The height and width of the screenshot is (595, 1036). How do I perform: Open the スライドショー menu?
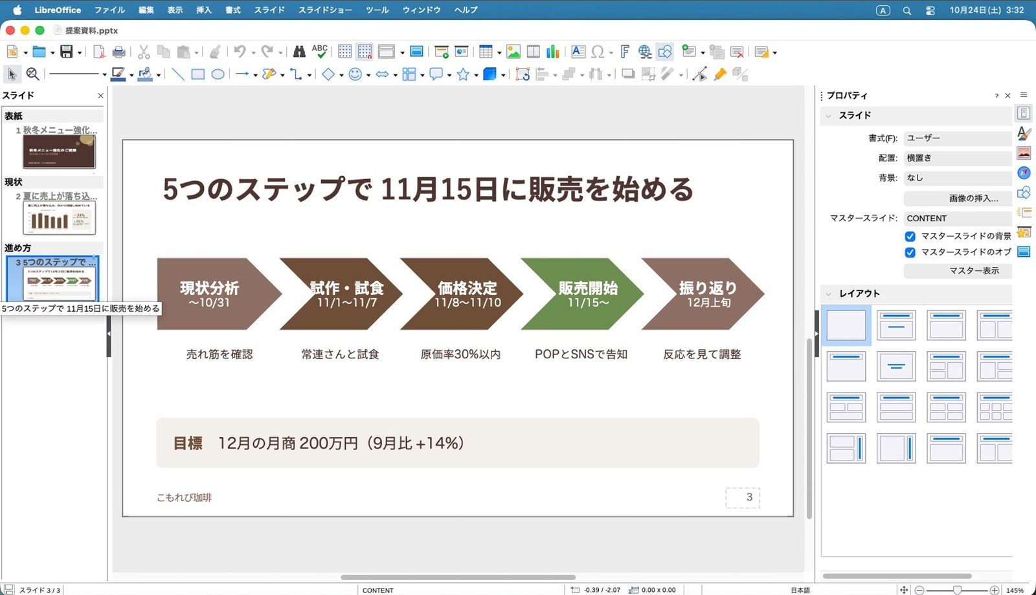(x=325, y=10)
